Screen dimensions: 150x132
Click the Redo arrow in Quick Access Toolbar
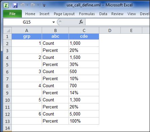(x=33, y=5)
